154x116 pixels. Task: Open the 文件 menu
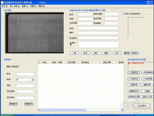(5, 6)
